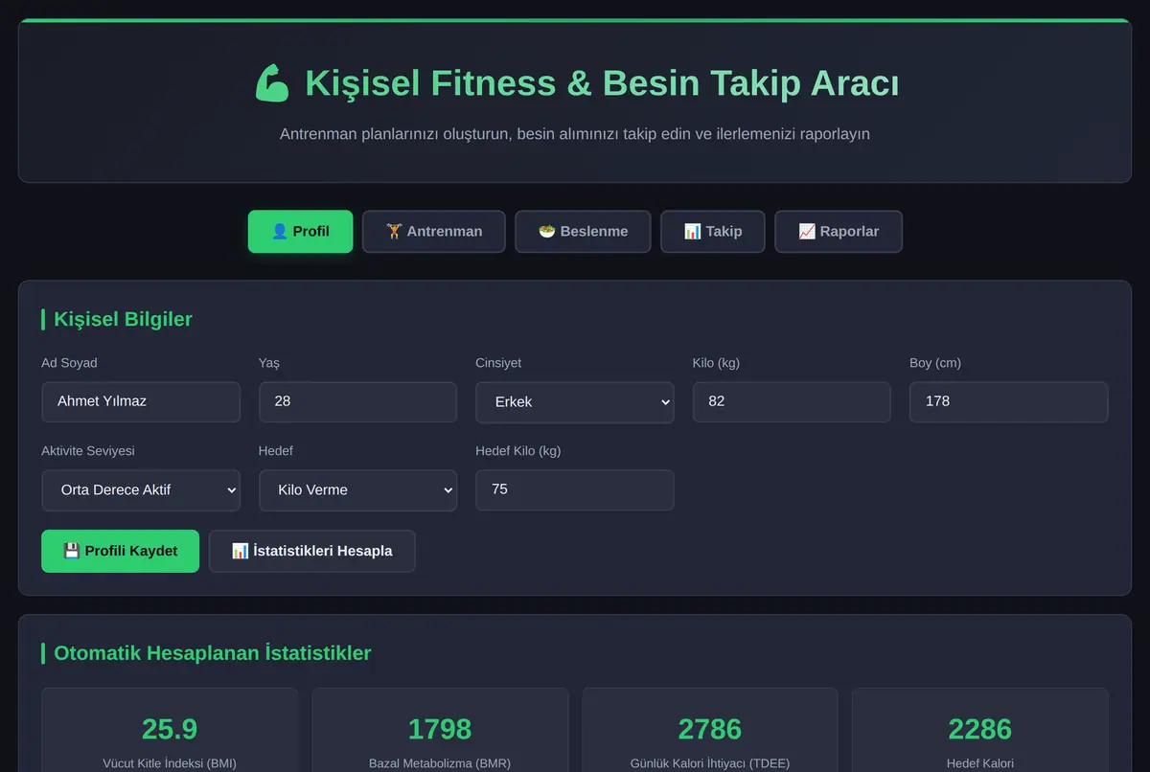Click the Kilo (kg) field
Viewport: 1150px width, 772px height.
[792, 401]
